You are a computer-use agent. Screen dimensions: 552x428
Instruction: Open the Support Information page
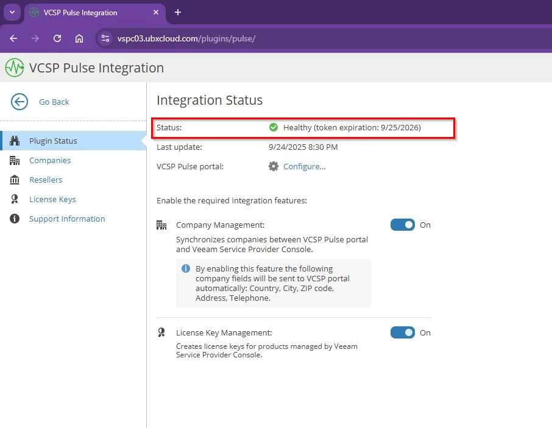(x=67, y=219)
